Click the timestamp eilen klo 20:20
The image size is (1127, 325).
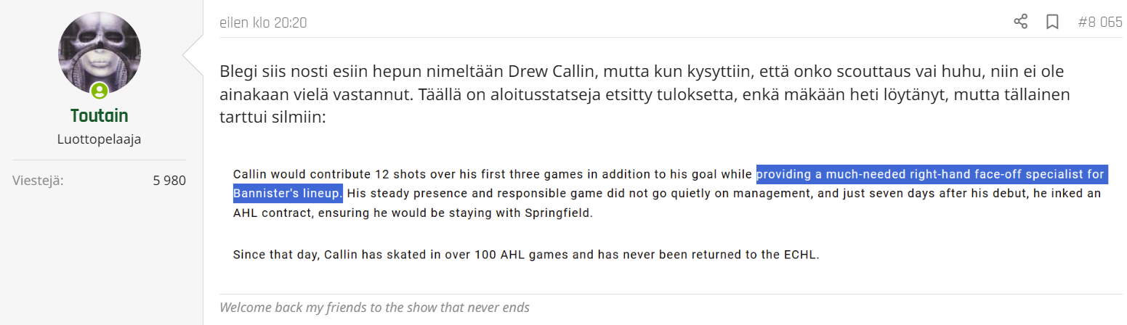click(263, 23)
